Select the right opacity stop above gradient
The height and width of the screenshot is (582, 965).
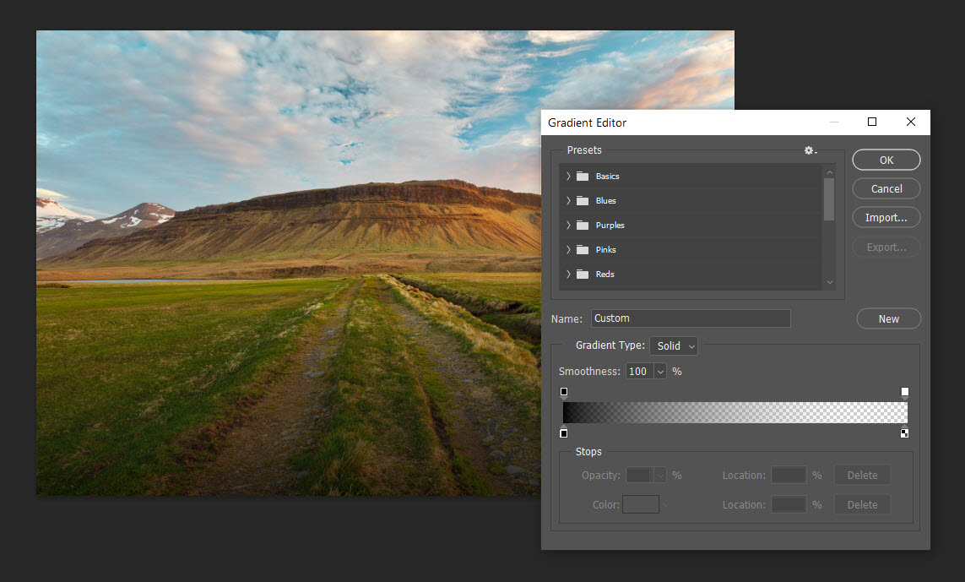[x=905, y=392]
